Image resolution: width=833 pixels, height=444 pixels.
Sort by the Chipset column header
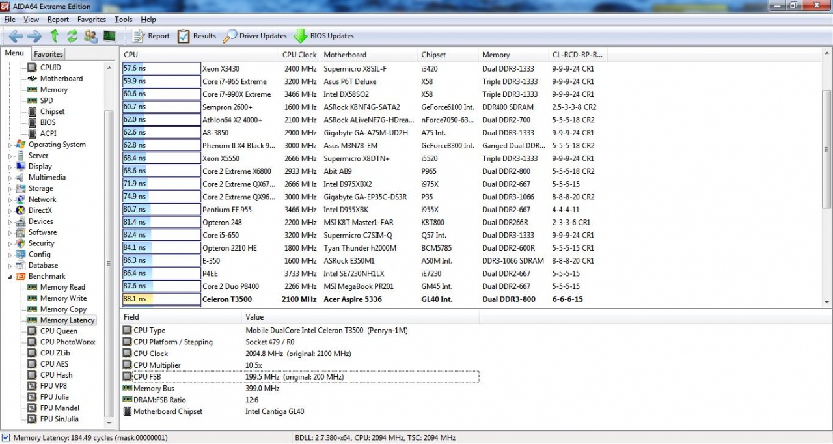point(448,55)
